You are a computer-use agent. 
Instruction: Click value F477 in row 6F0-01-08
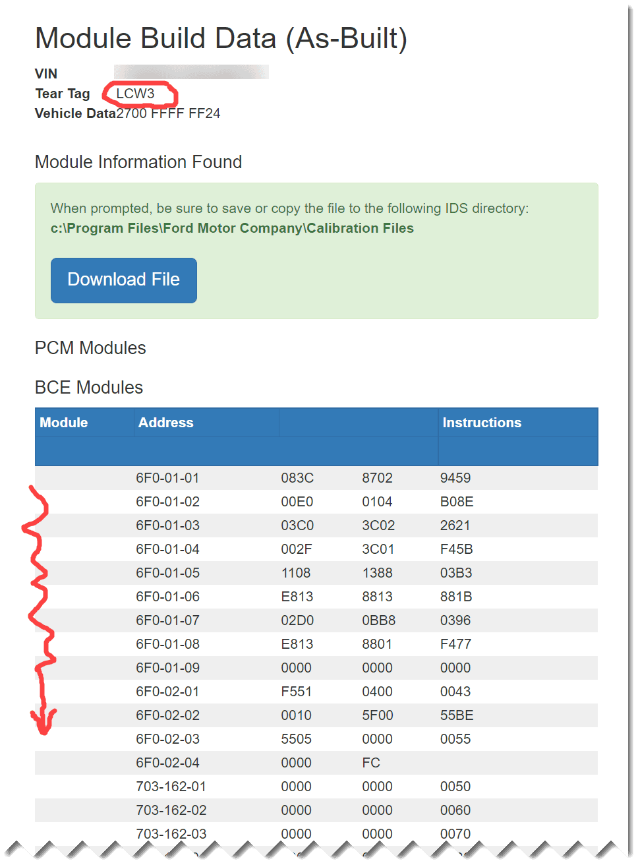click(x=455, y=644)
